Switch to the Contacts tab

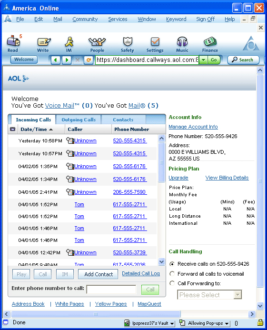click(x=123, y=120)
